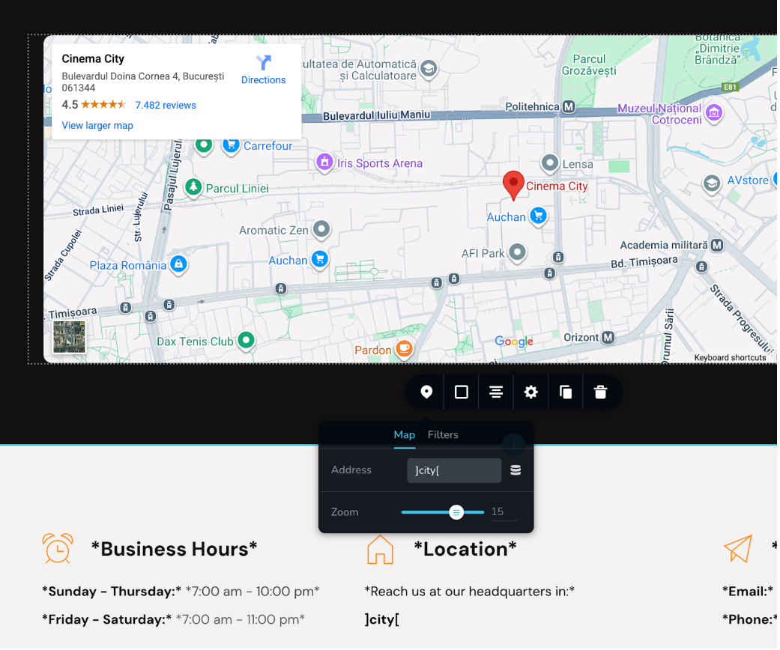Image resolution: width=780 pixels, height=650 pixels.
Task: Switch to the Filters tab
Action: (x=443, y=435)
